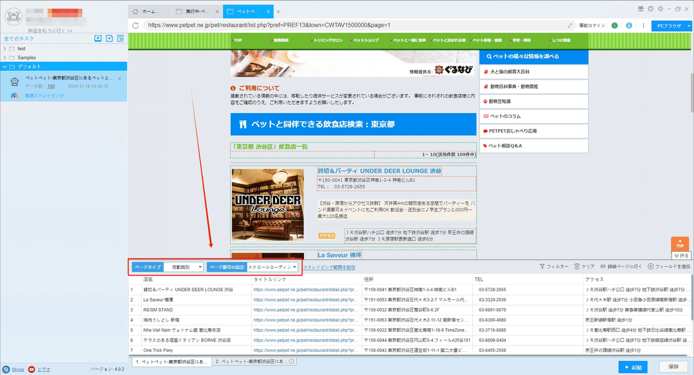Reload the page with the refresh icon

[x=135, y=25]
